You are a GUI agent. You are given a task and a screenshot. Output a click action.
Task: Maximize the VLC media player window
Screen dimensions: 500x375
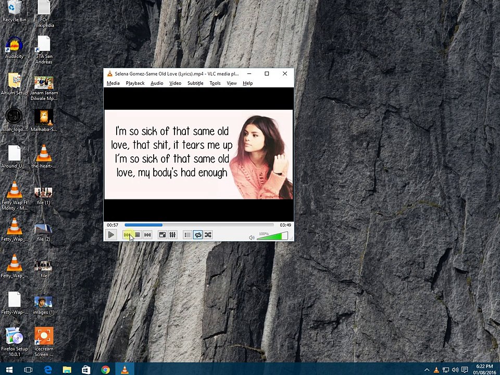(x=267, y=73)
